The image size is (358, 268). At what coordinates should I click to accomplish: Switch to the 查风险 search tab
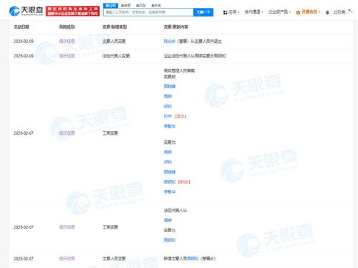point(141,5)
